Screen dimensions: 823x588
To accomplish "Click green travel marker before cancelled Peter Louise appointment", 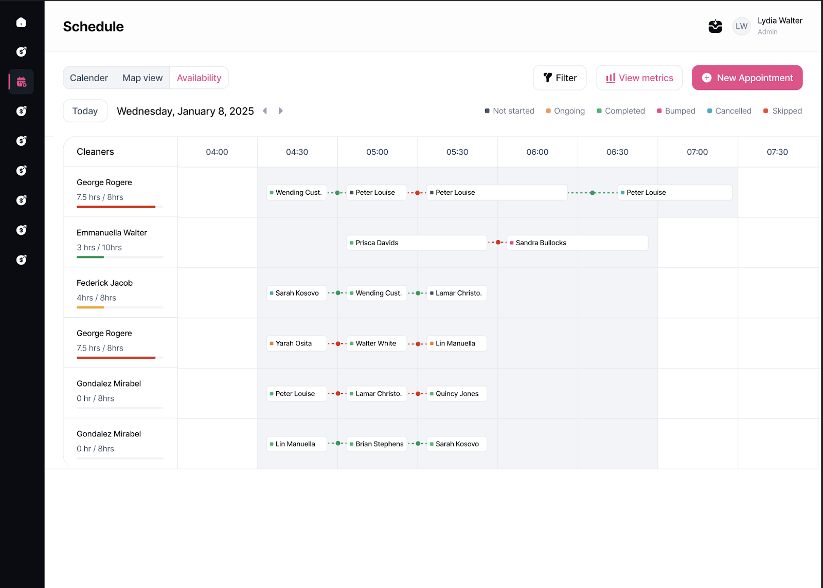I will 593,193.
